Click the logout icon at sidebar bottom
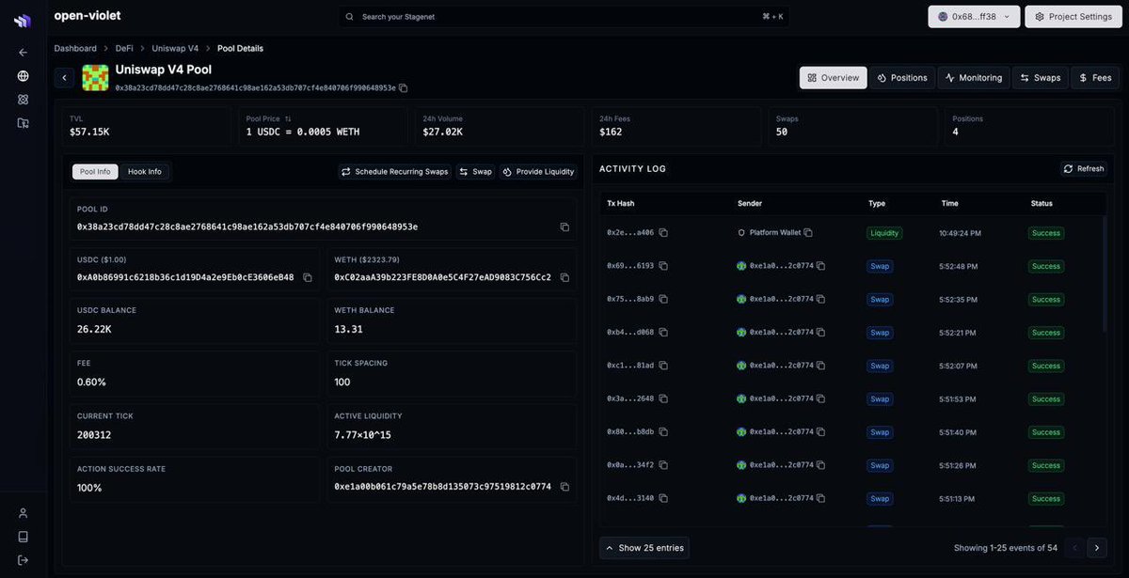Screen dimensions: 1129x578 23,560
